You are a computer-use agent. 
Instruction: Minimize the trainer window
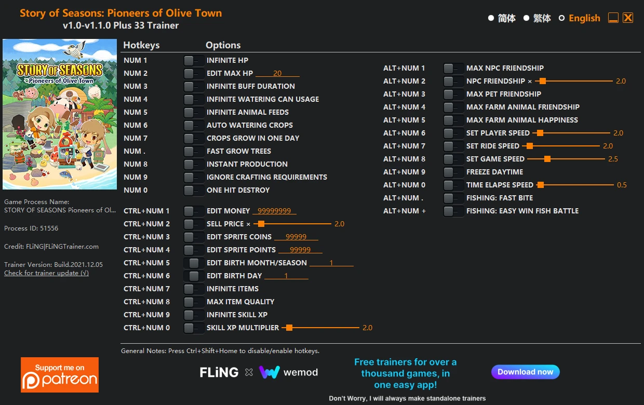pos(613,18)
